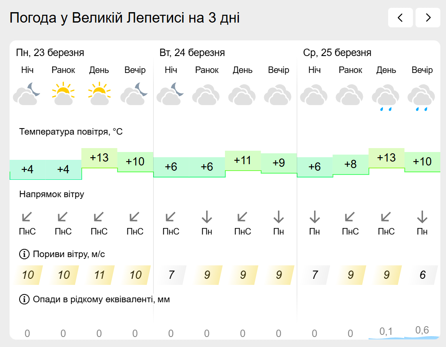
Task: Click Monday morning sunny weather icon
Action: (x=63, y=94)
